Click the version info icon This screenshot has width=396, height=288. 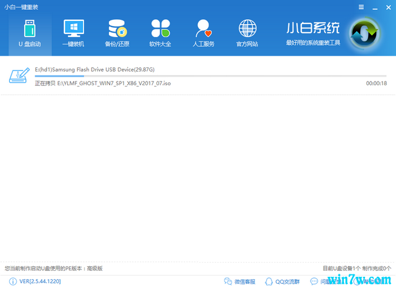12,281
